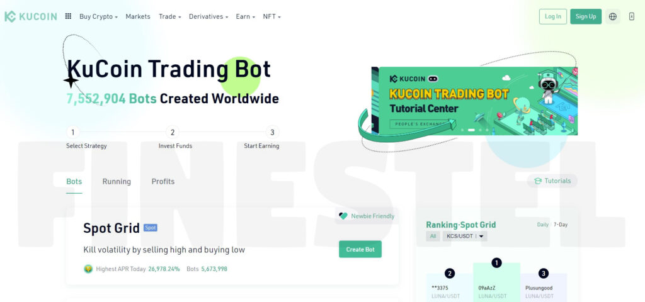This screenshot has height=302, width=645.
Task: Click the Newbie Friendly heart icon
Action: pyautogui.click(x=343, y=216)
